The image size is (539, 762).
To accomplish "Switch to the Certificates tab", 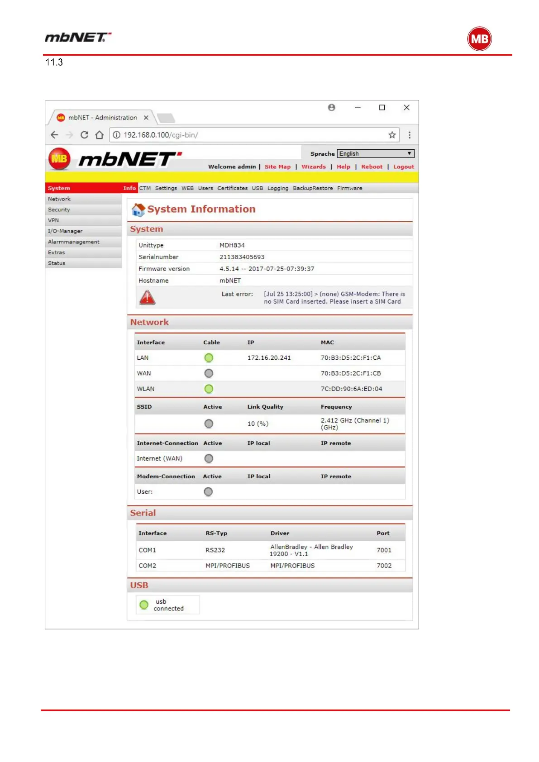I will 232,188.
